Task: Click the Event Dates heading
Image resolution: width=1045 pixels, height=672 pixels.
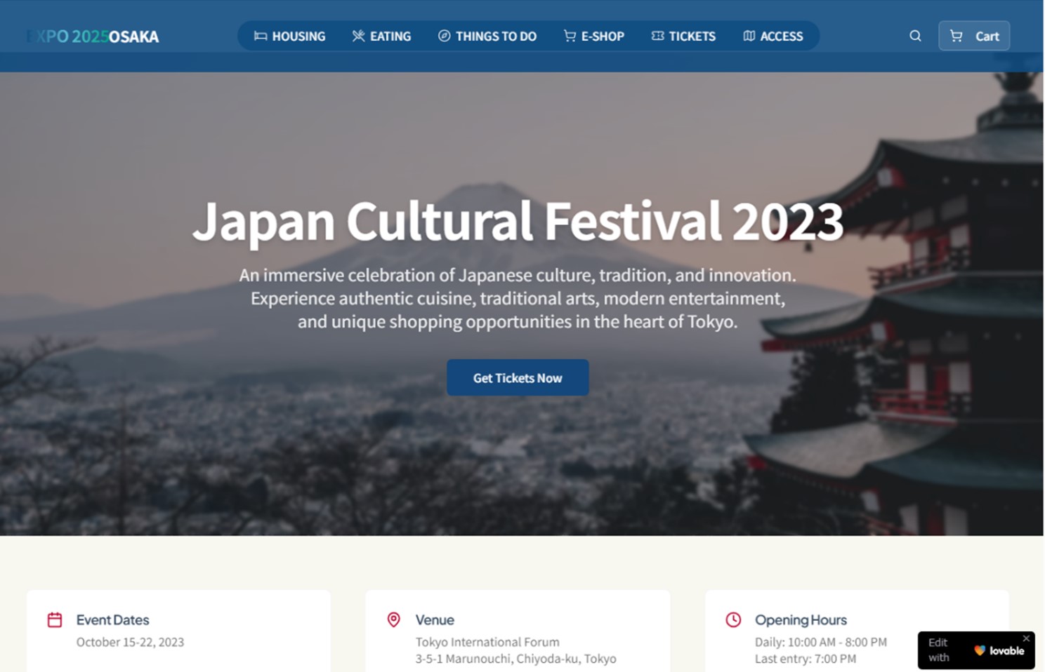Action: pyautogui.click(x=112, y=620)
